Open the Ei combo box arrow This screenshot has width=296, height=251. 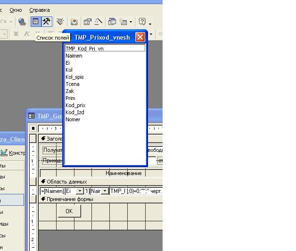click(80, 191)
